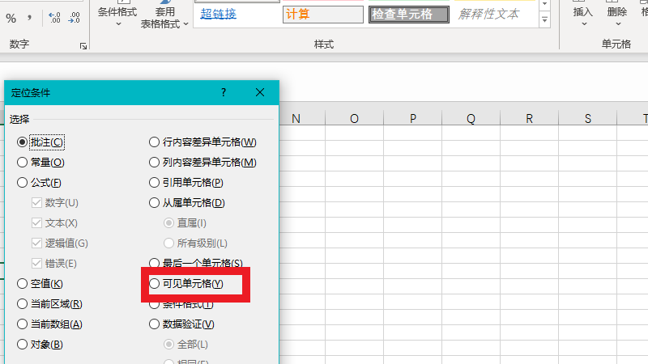Image resolution: width=648 pixels, height=364 pixels.
Task: Choose the 空值 radio option
Action: [x=23, y=284]
